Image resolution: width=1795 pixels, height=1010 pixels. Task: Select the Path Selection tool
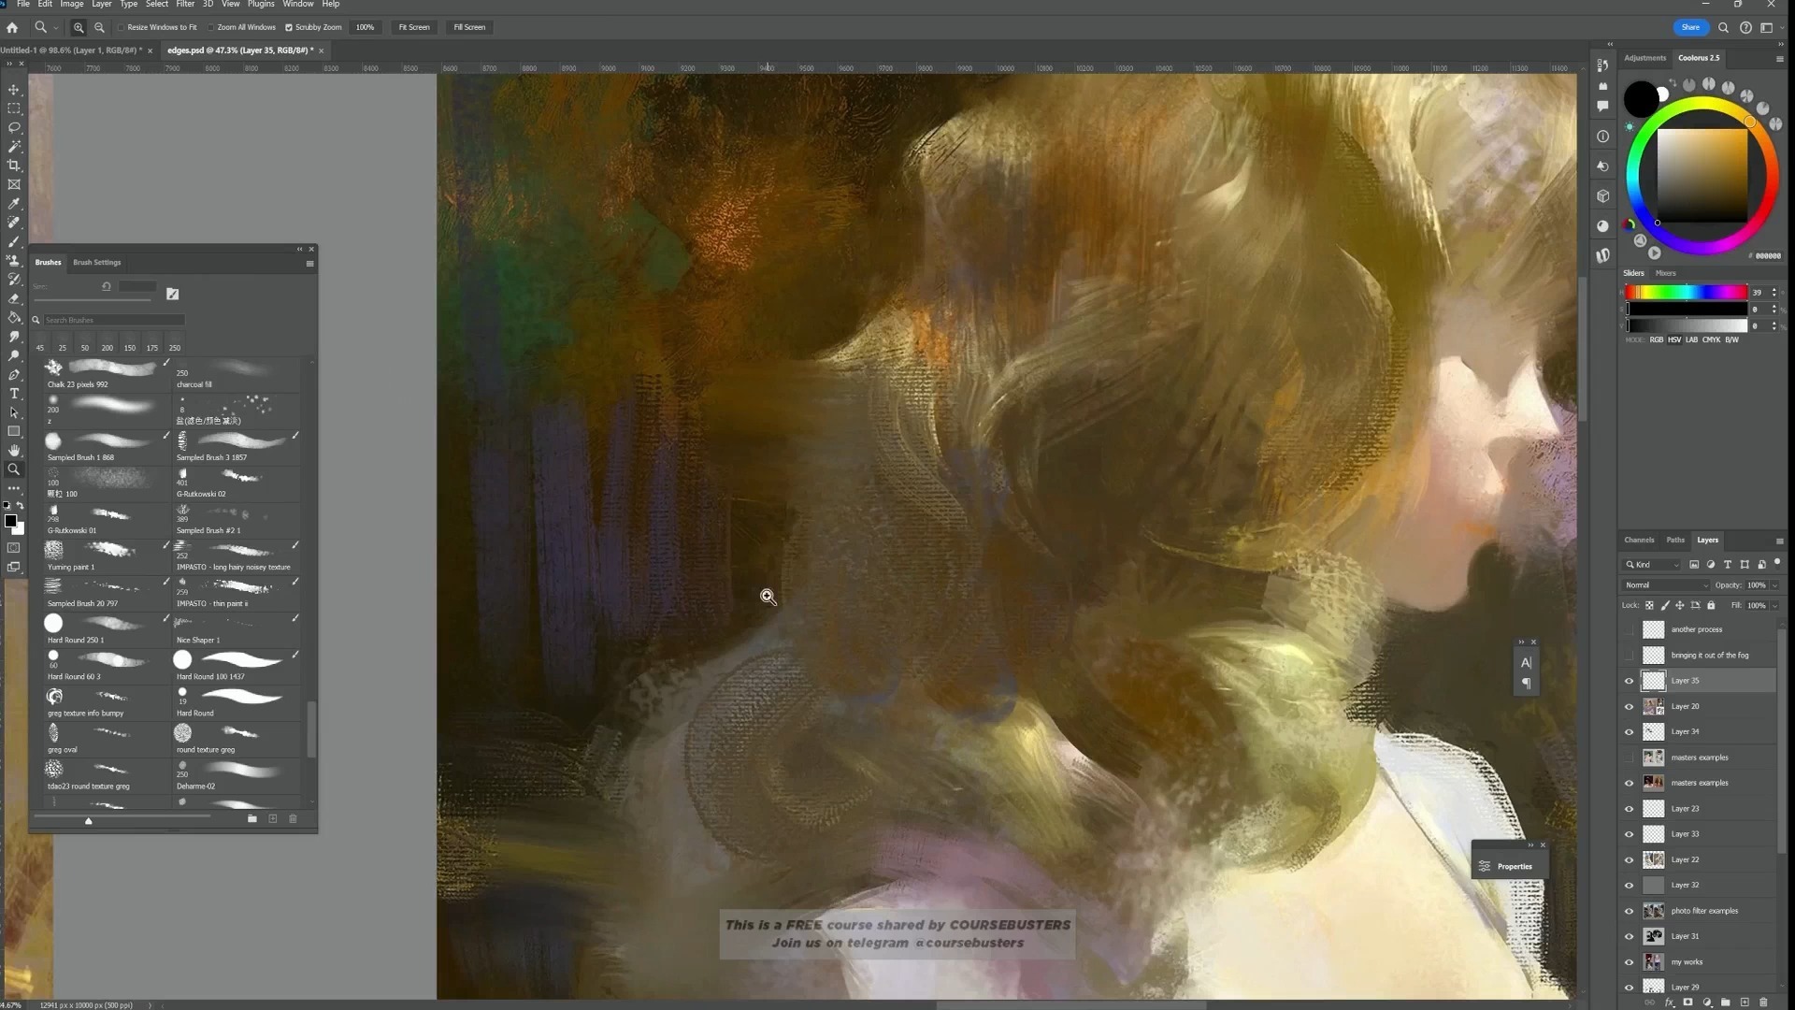(14, 412)
